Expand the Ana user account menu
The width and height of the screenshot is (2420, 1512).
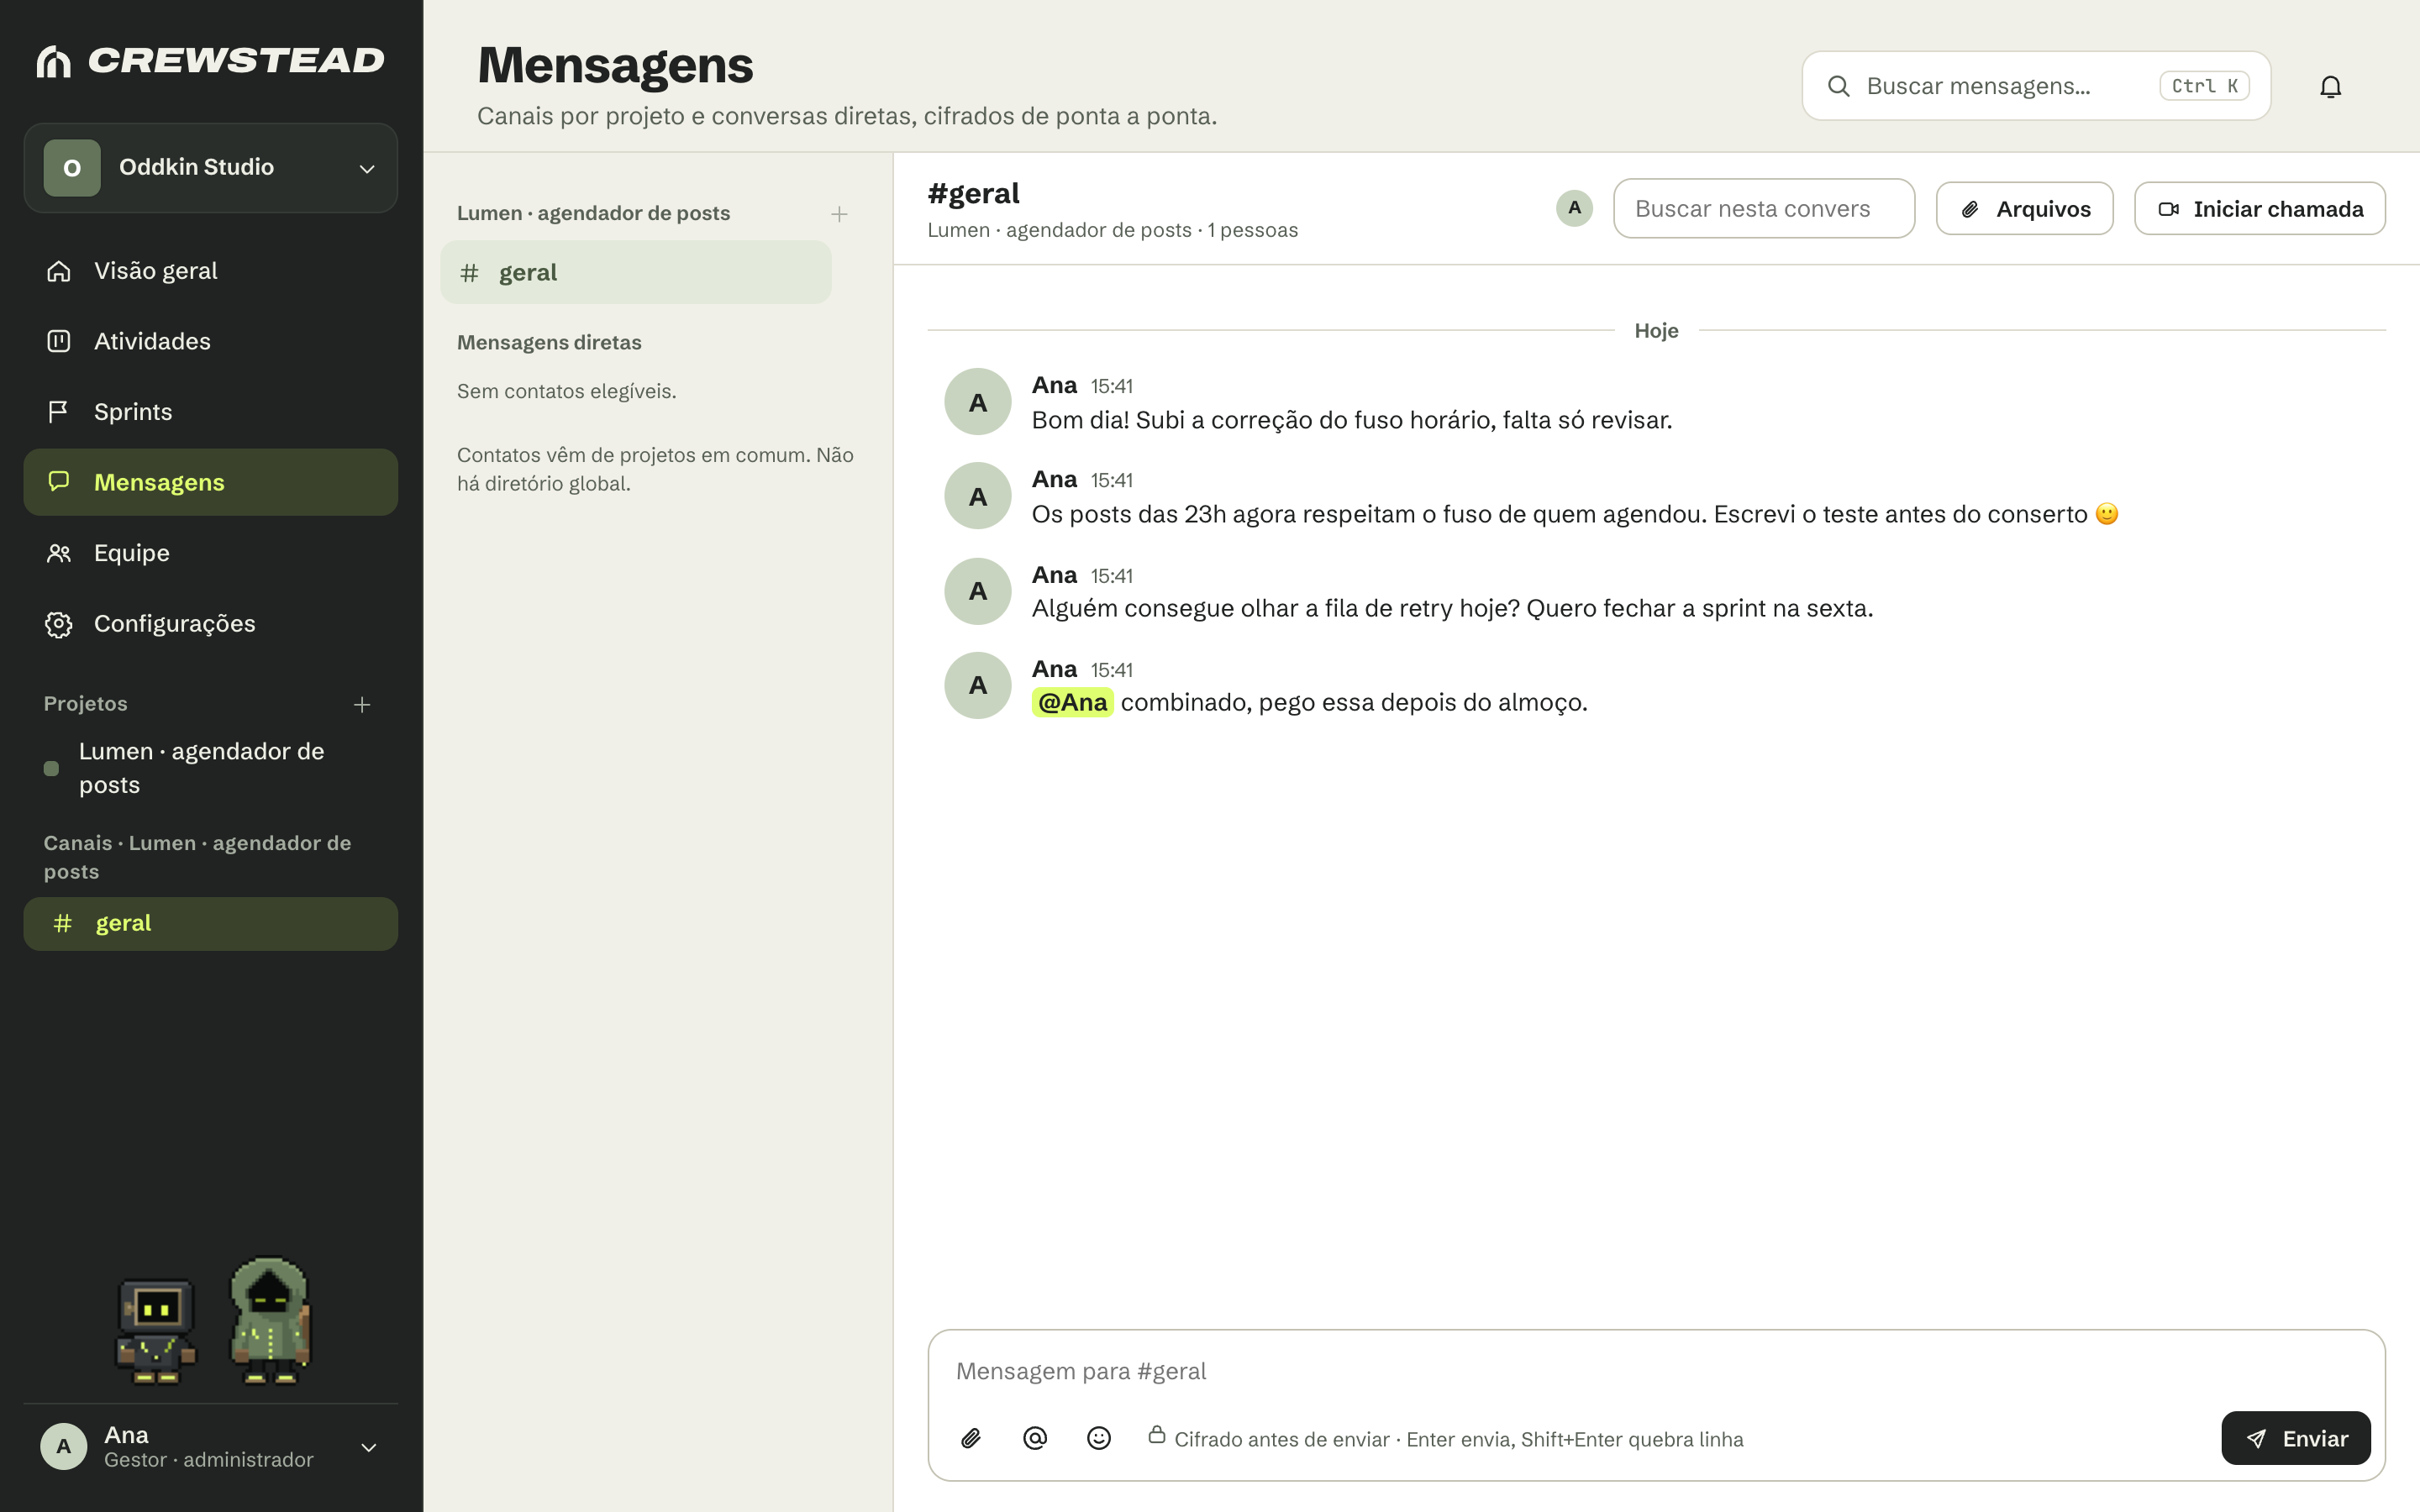coord(368,1447)
